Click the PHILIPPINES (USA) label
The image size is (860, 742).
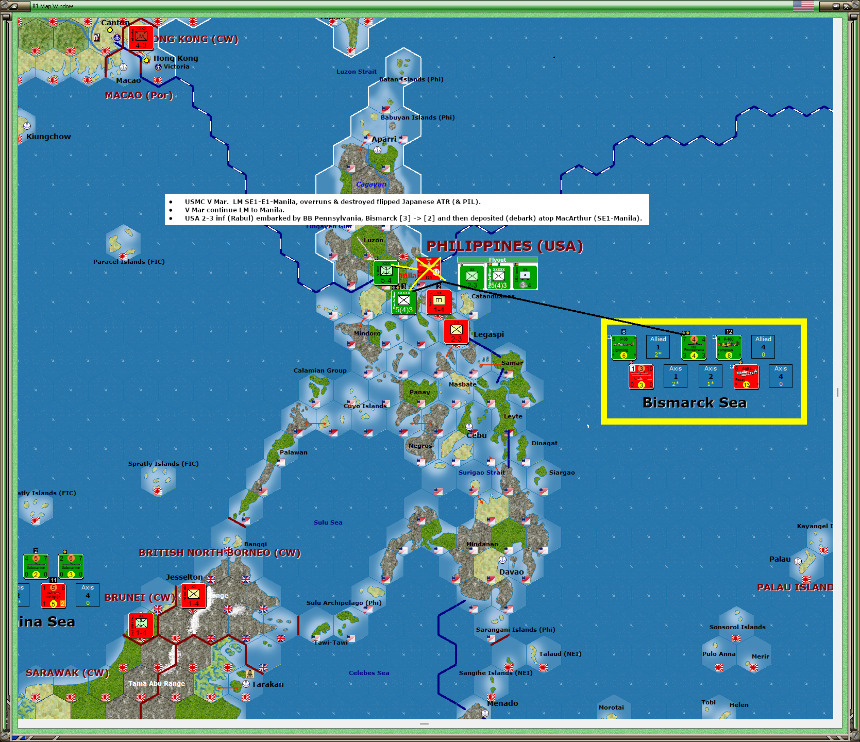[x=504, y=246]
